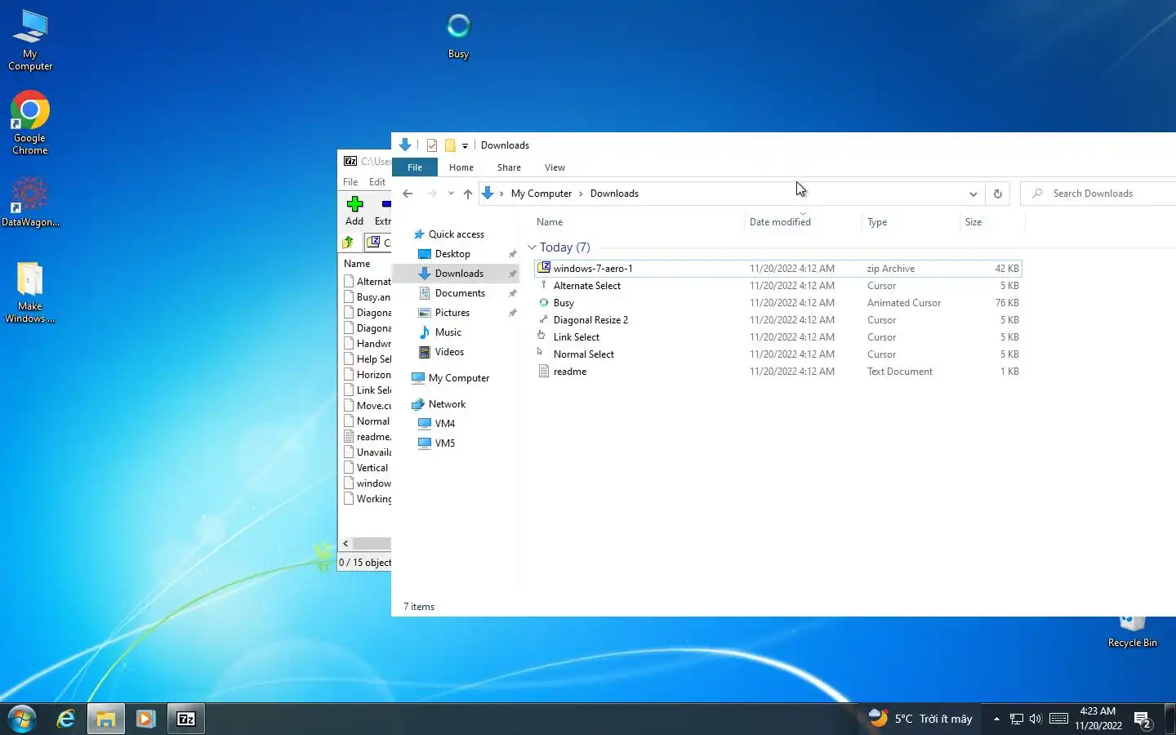The image size is (1176, 735).
Task: Sort by Date modified column header
Action: tap(803, 222)
